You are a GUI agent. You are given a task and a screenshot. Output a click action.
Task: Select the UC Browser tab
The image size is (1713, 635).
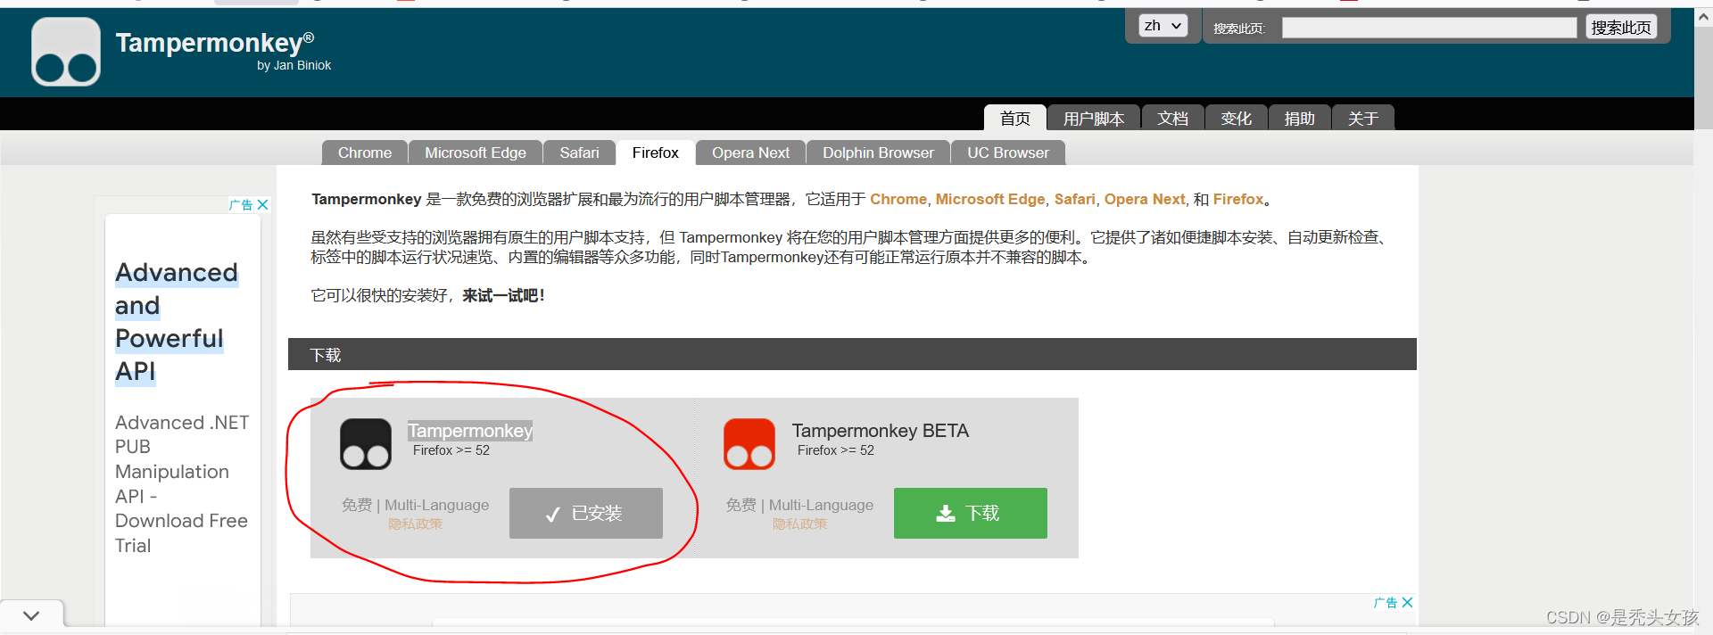coord(1008,153)
